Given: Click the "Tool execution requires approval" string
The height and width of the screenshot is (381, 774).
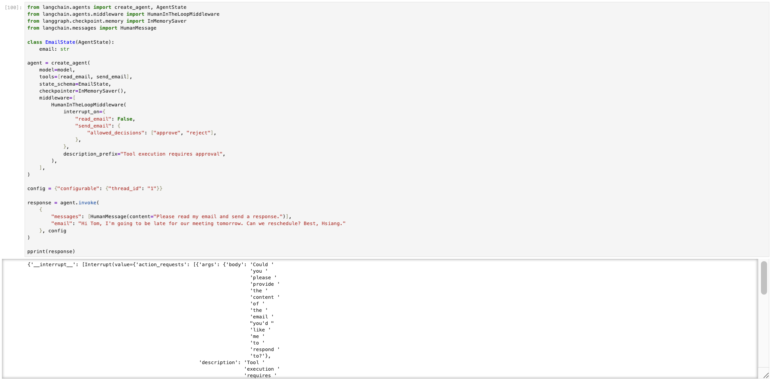Looking at the screenshot, I should click(x=171, y=154).
